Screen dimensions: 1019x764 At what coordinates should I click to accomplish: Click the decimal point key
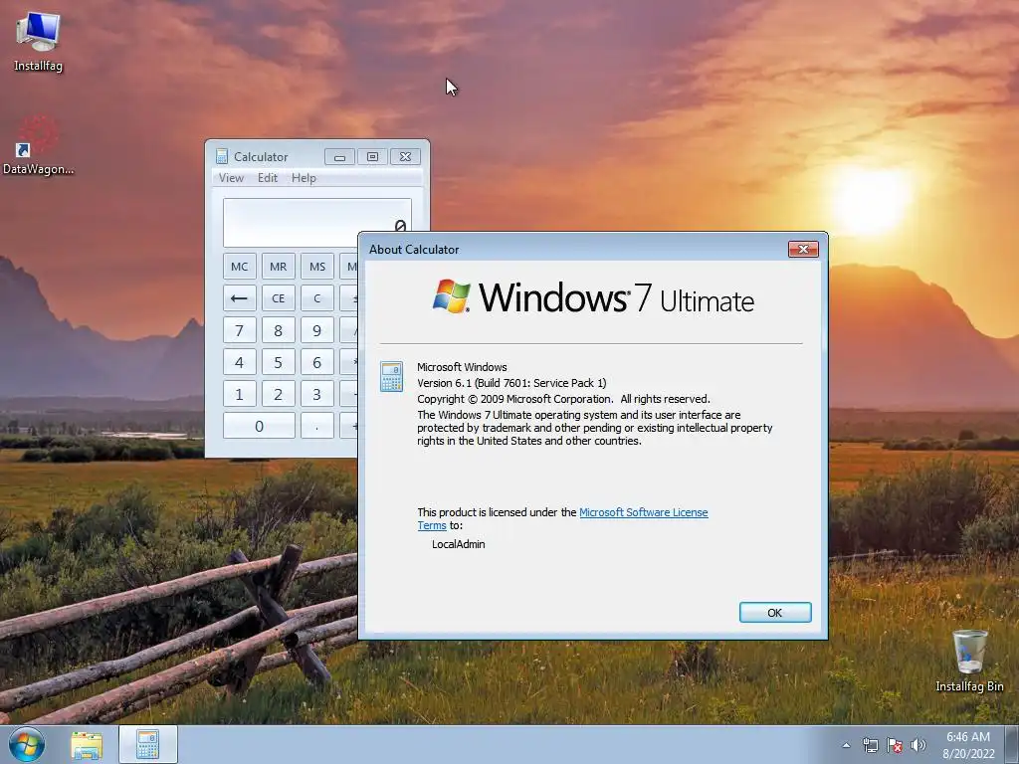pyautogui.click(x=317, y=426)
